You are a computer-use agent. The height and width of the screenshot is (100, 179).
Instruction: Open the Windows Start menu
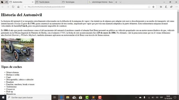click(x=3, y=97)
